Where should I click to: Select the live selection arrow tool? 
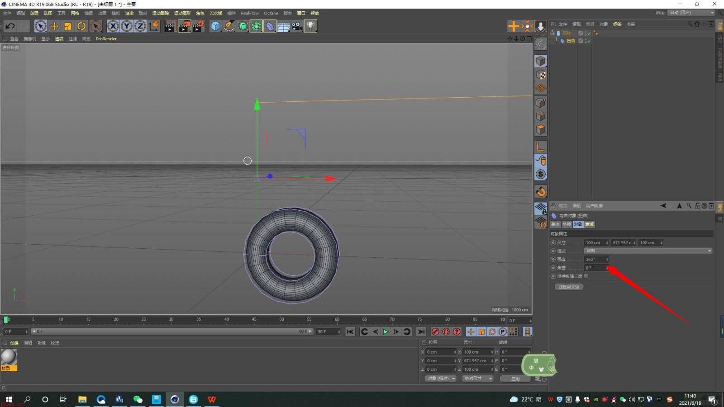pyautogui.click(x=41, y=26)
